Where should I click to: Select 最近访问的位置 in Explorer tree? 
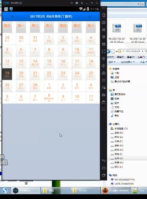point(120,82)
